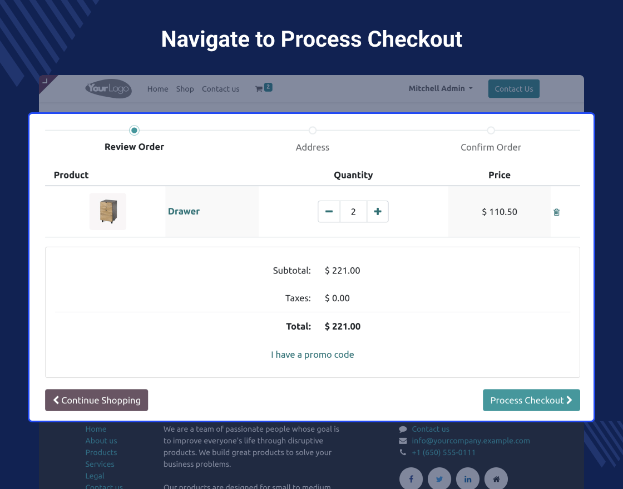
Task: Click the +1 (650) 555-0111 phone link
Action: coord(443,452)
